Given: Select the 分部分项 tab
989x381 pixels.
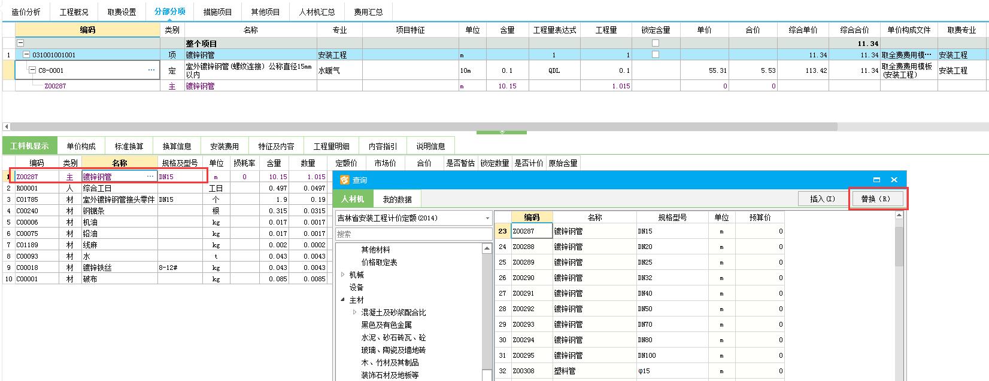Looking at the screenshot, I should 169,12.
